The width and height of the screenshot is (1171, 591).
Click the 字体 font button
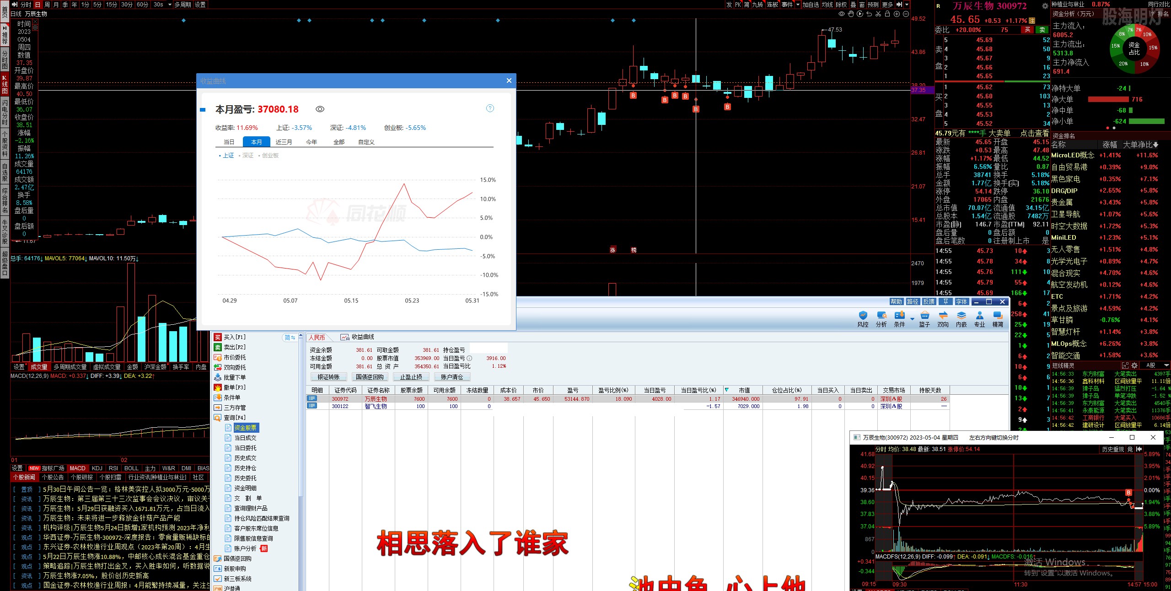tap(962, 301)
